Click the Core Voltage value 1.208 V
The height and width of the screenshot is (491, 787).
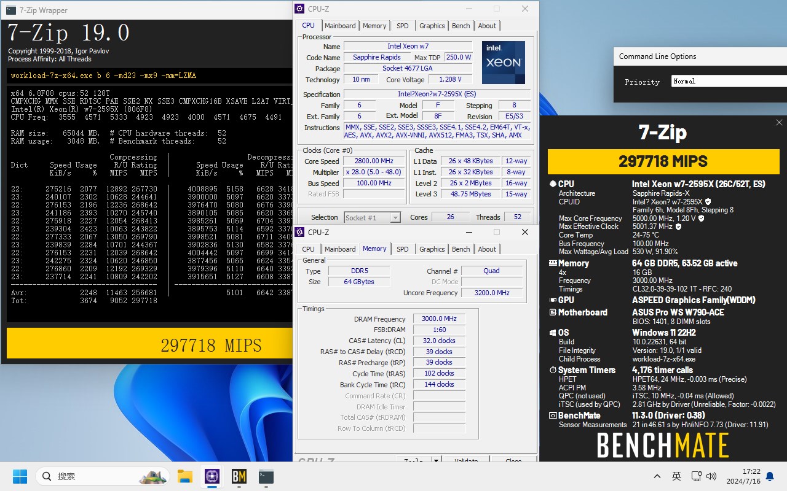point(450,79)
